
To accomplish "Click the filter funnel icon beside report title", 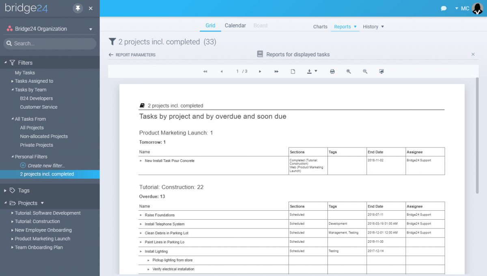I will (x=112, y=42).
